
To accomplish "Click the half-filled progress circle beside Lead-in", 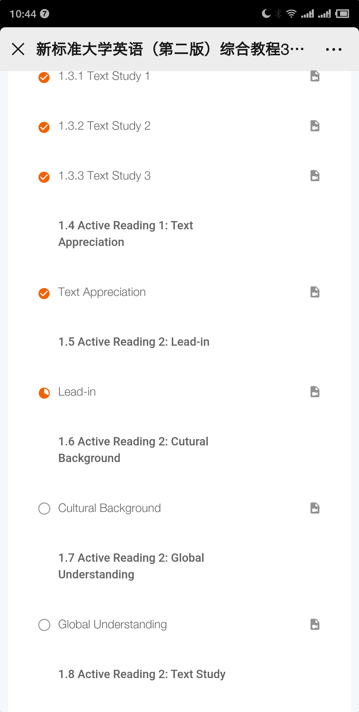I will [x=44, y=393].
